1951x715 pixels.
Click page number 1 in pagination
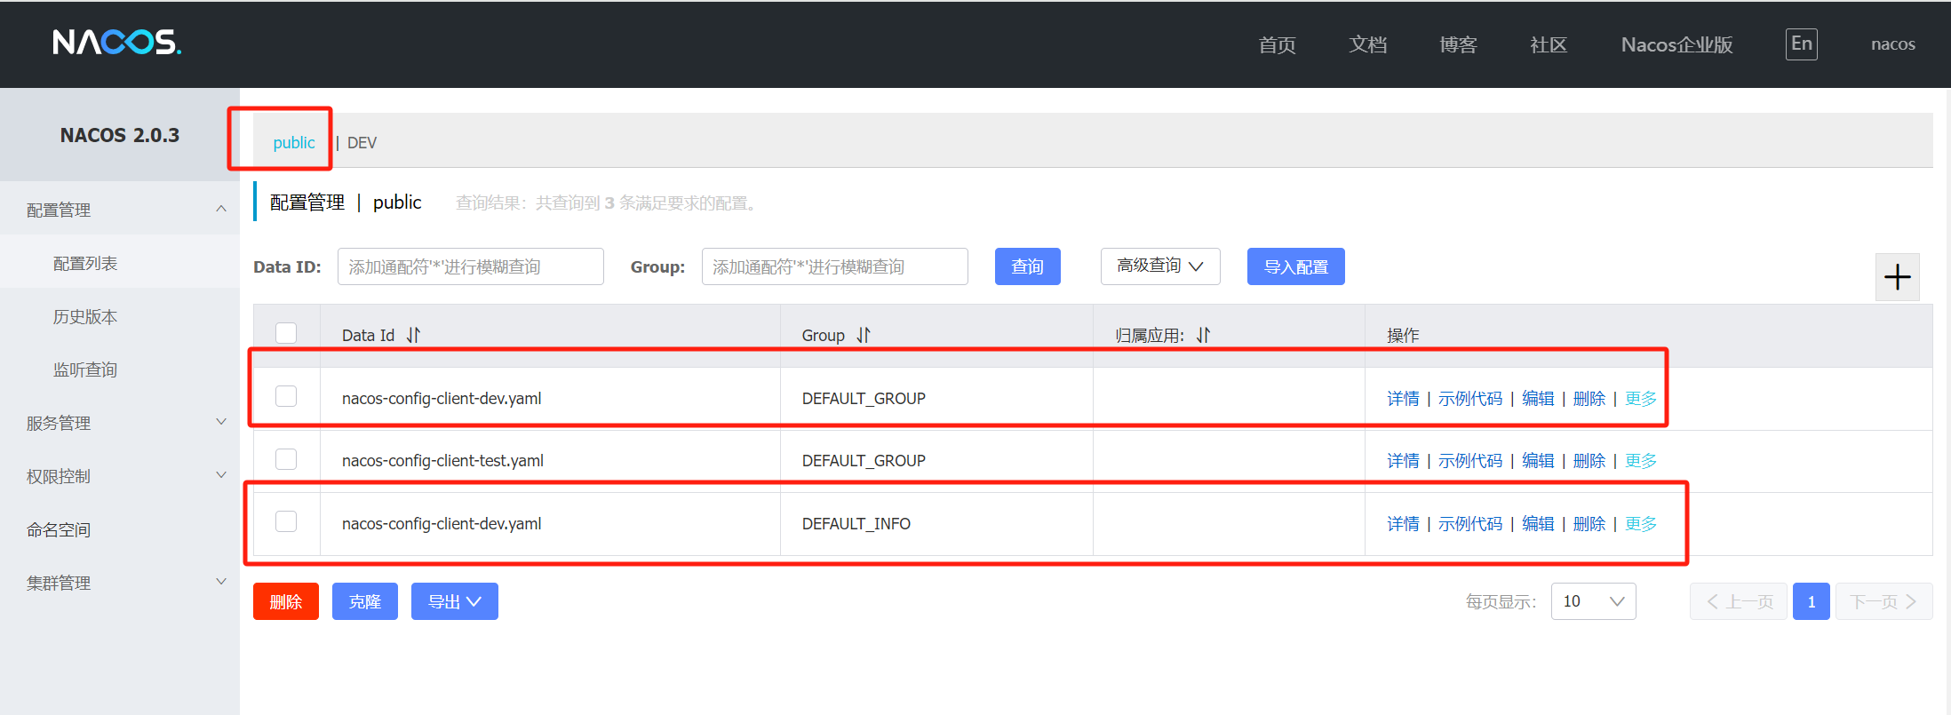(1811, 601)
